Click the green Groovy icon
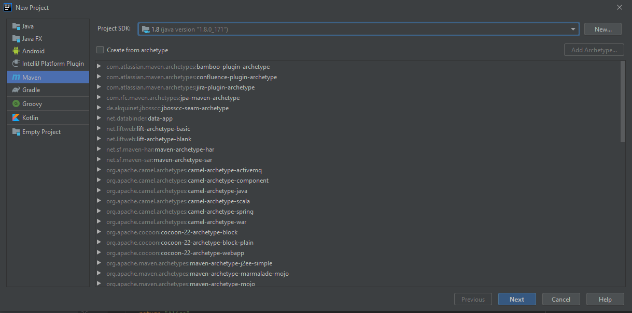This screenshot has width=632, height=313. tap(16, 103)
